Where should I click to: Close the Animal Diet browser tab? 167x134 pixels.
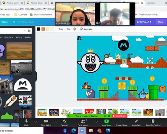point(22,3)
